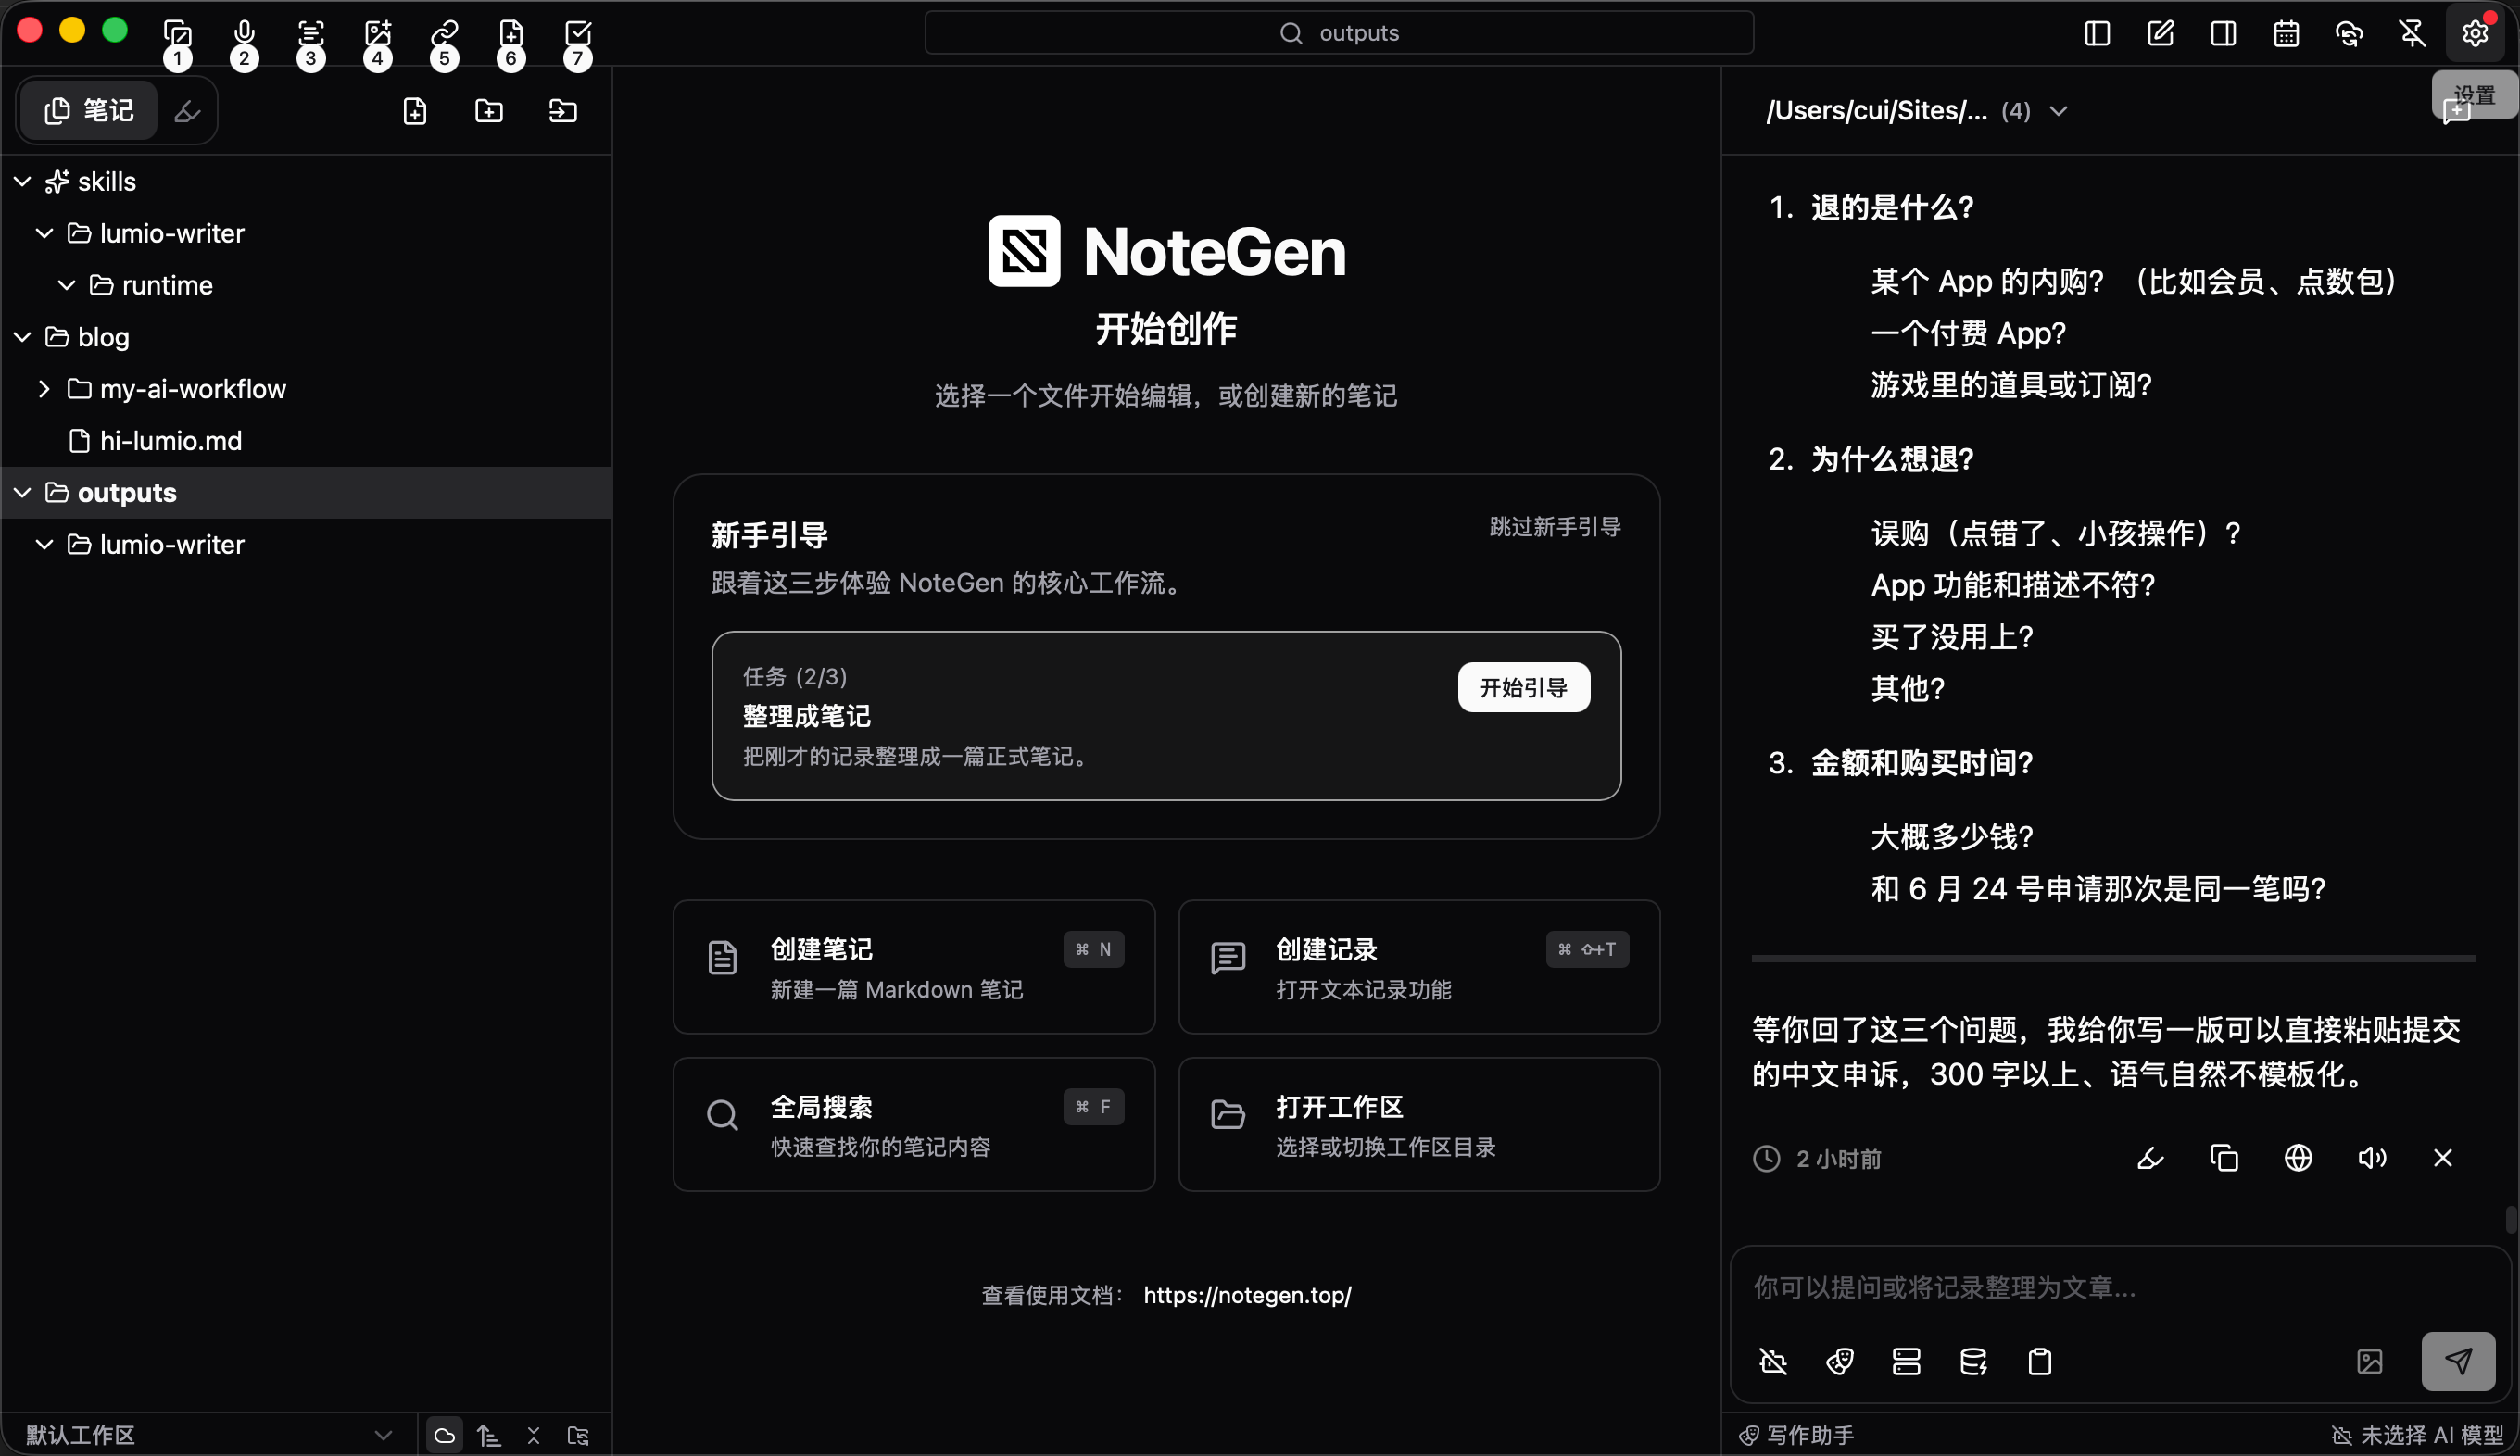Read chat message aloud (speaker icon)

2372,1158
